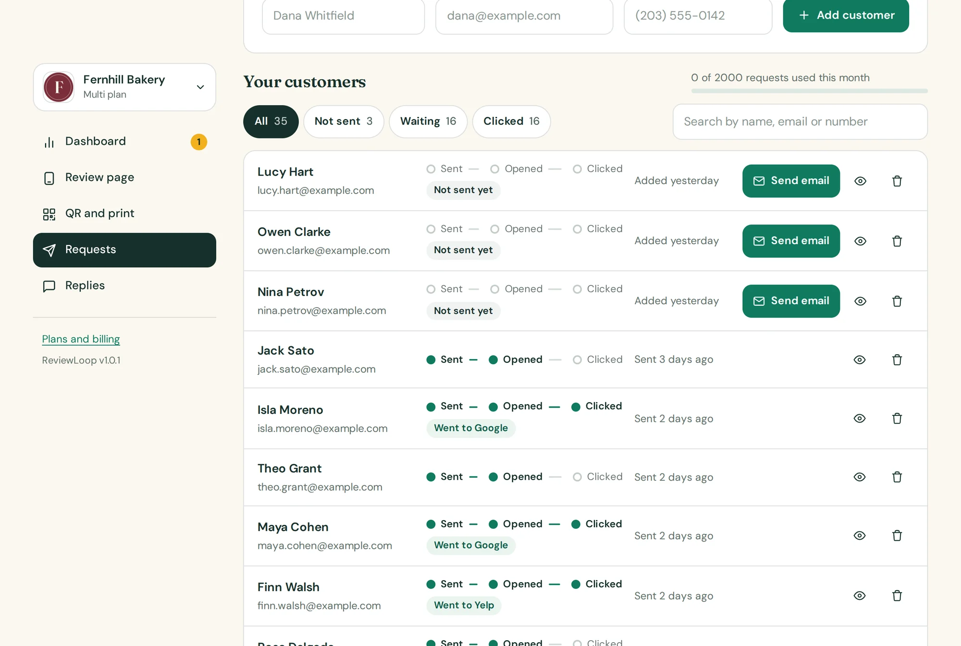This screenshot has width=961, height=646.
Task: Click the Fernhill Bakery logo avatar
Action: pos(59,87)
